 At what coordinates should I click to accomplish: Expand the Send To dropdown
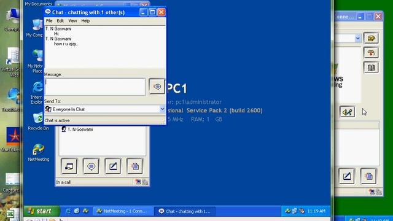pos(162,109)
